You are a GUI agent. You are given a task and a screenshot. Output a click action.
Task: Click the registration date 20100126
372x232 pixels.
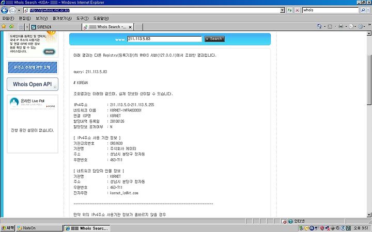(117, 121)
